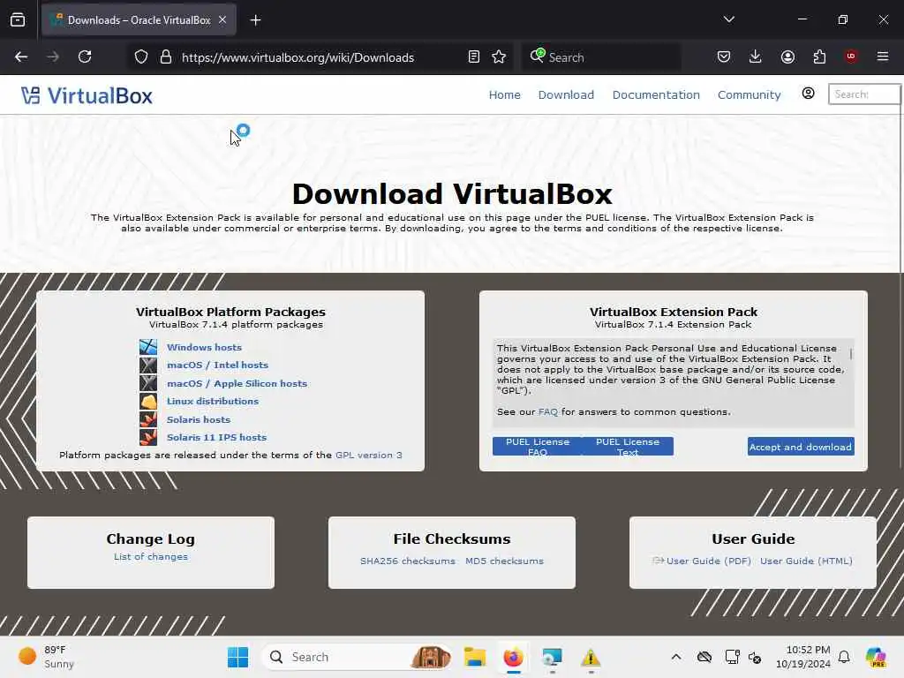Open the clock showing 10:52 PM
Image resolution: width=904 pixels, height=678 pixels.
pyautogui.click(x=803, y=657)
